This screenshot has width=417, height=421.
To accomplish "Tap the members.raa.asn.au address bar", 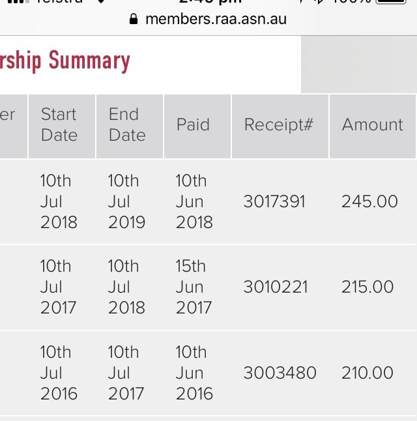I will pos(208,19).
